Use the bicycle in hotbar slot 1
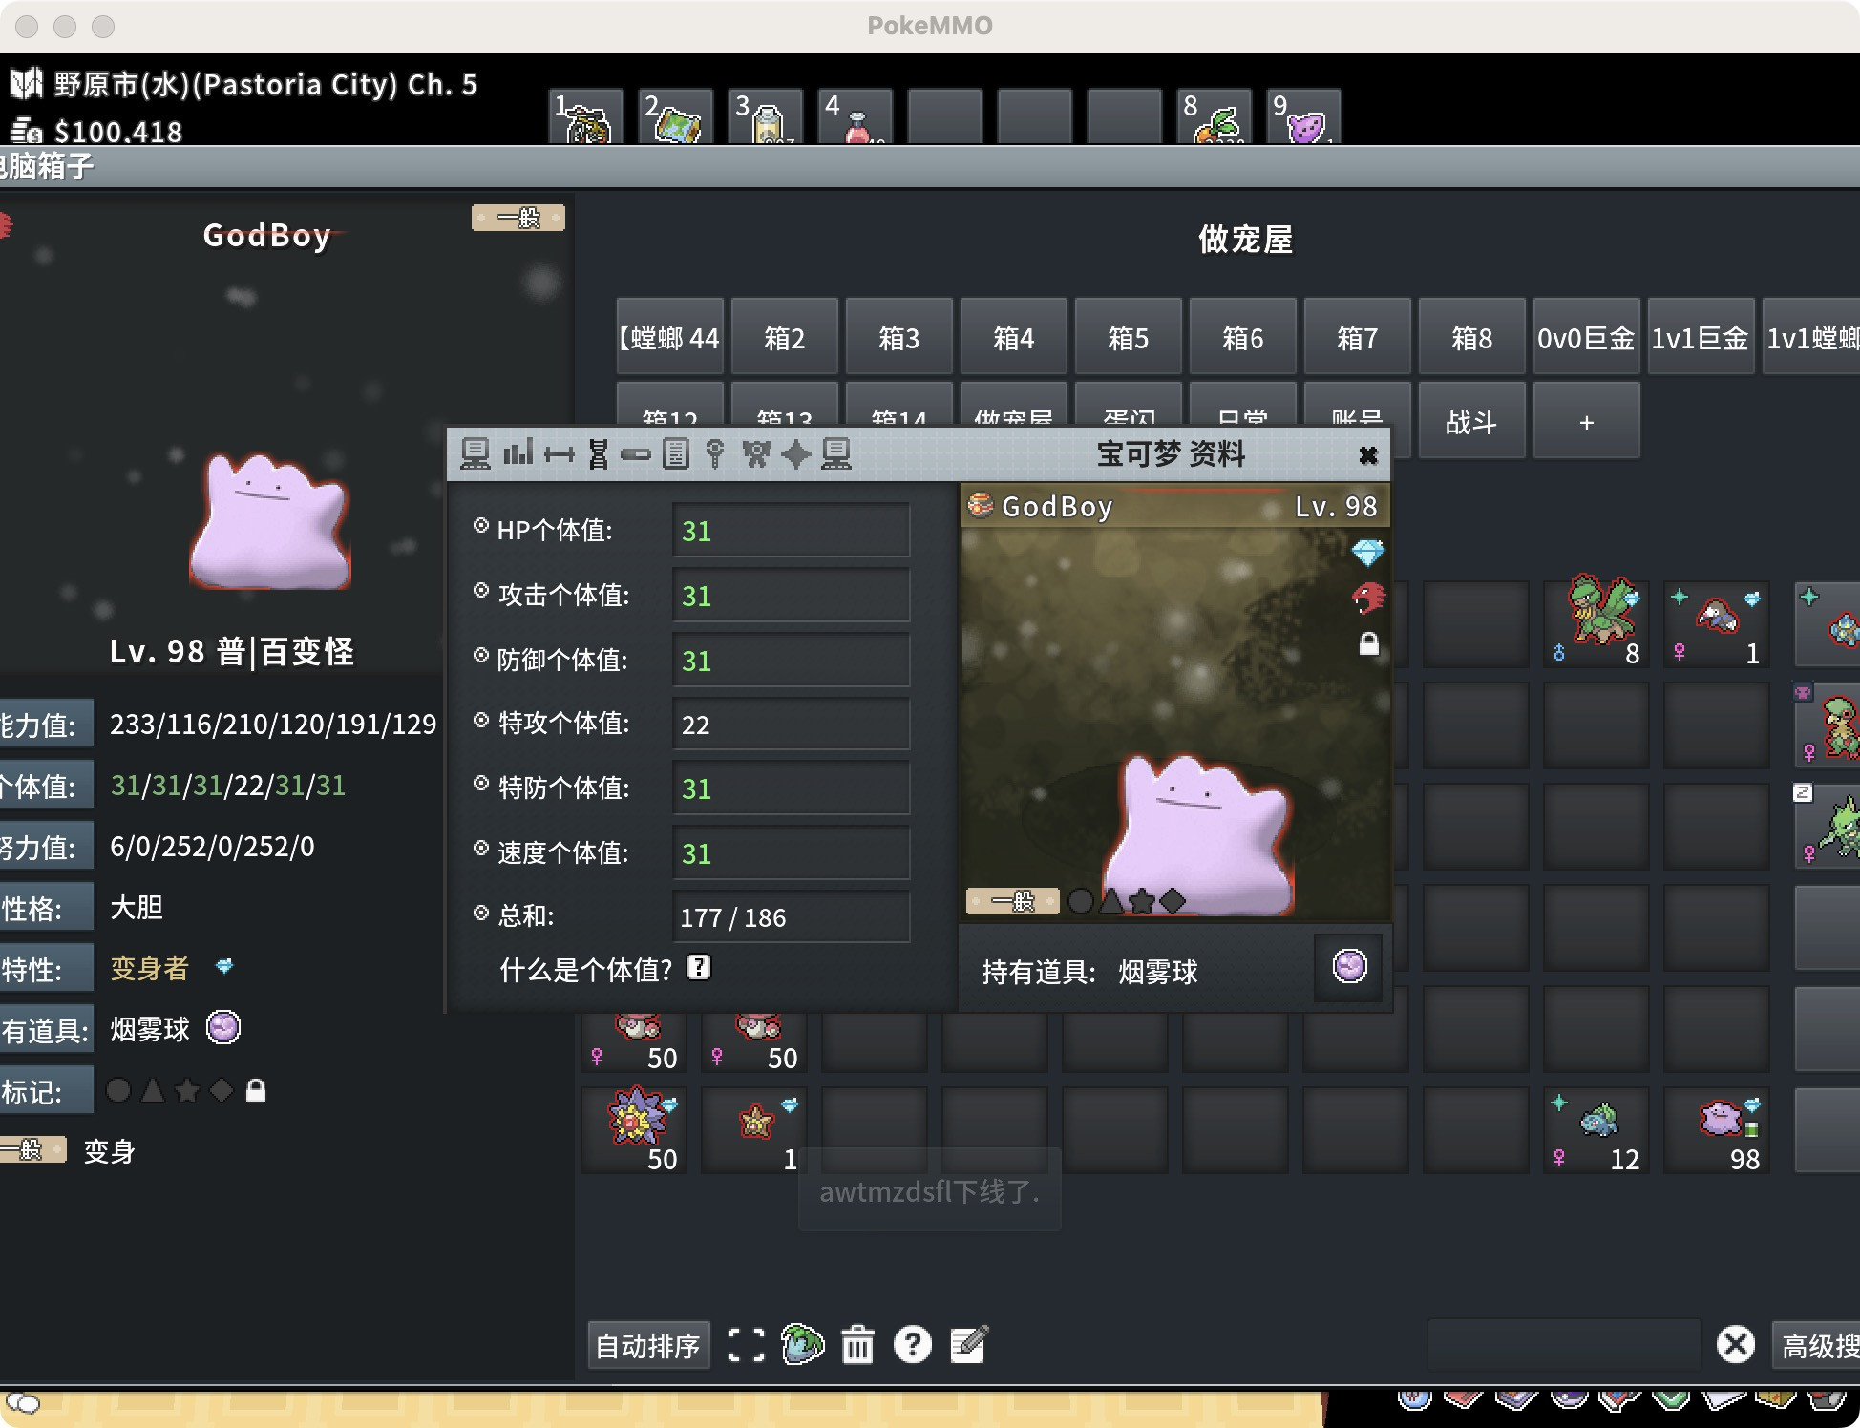The image size is (1860, 1428). [586, 117]
